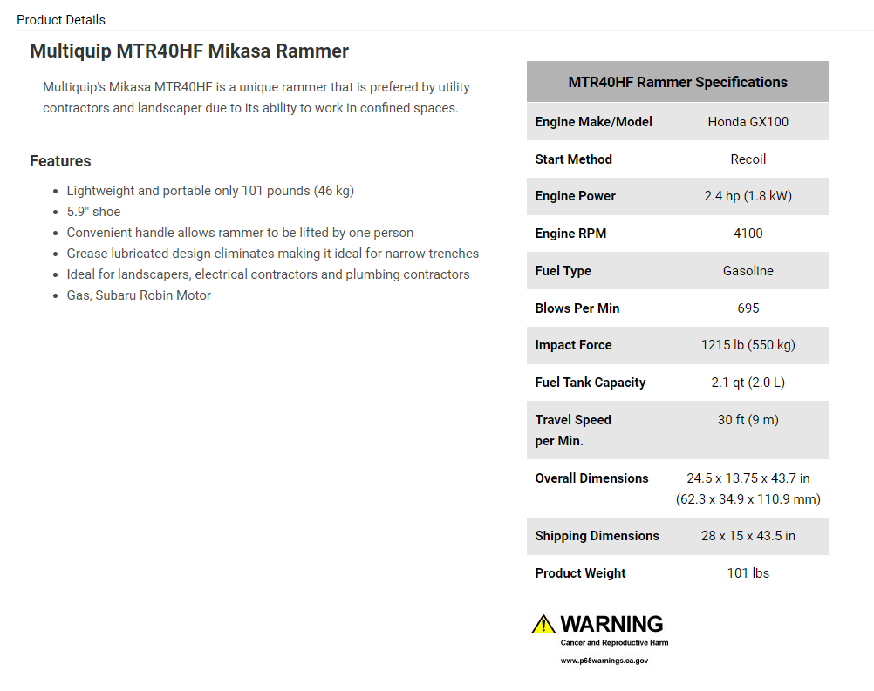Click the Convenient handle bullet item
This screenshot has height=691, width=874.
coord(240,233)
